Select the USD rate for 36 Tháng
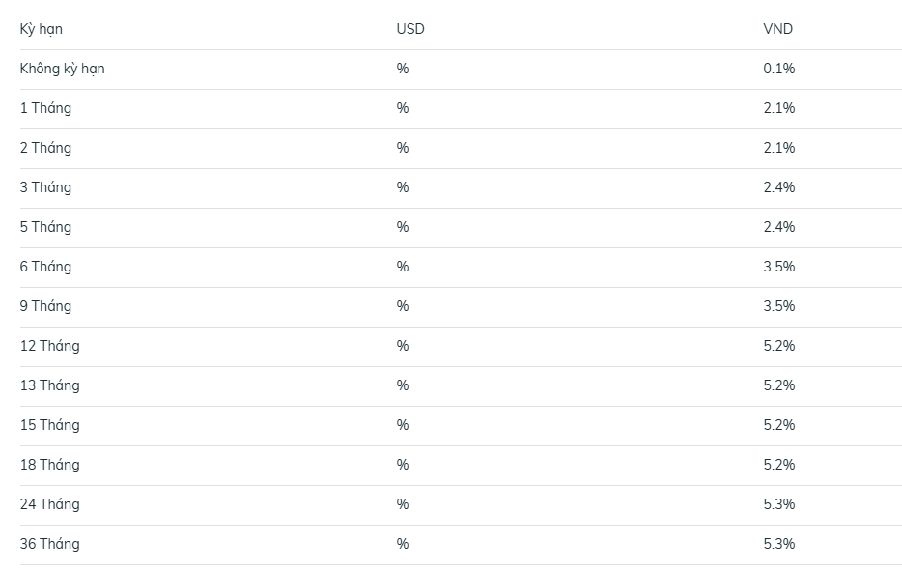The width and height of the screenshot is (902, 570). pos(403,544)
